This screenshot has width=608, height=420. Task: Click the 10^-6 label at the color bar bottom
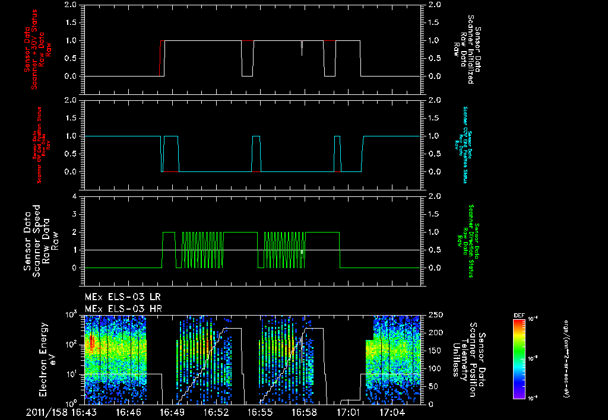(x=533, y=397)
